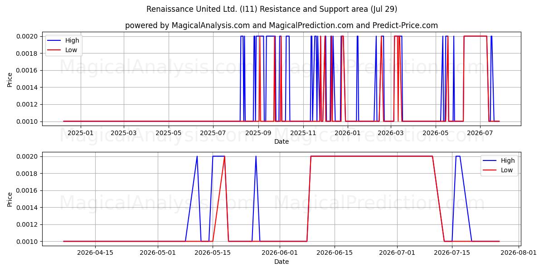Click the '2025-03' tick label on the top chart
544x272 pixels.
pos(124,133)
